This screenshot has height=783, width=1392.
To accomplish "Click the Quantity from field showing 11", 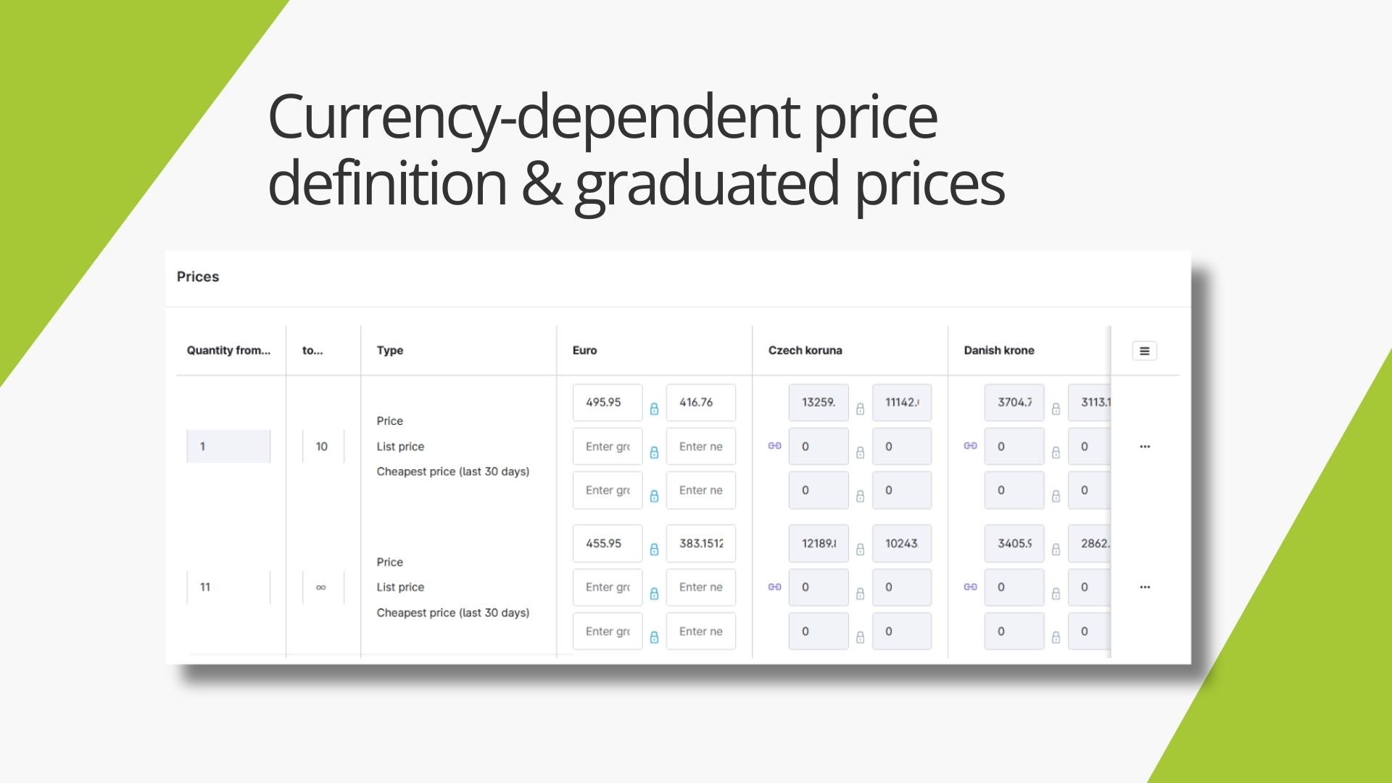I will pyautogui.click(x=228, y=587).
